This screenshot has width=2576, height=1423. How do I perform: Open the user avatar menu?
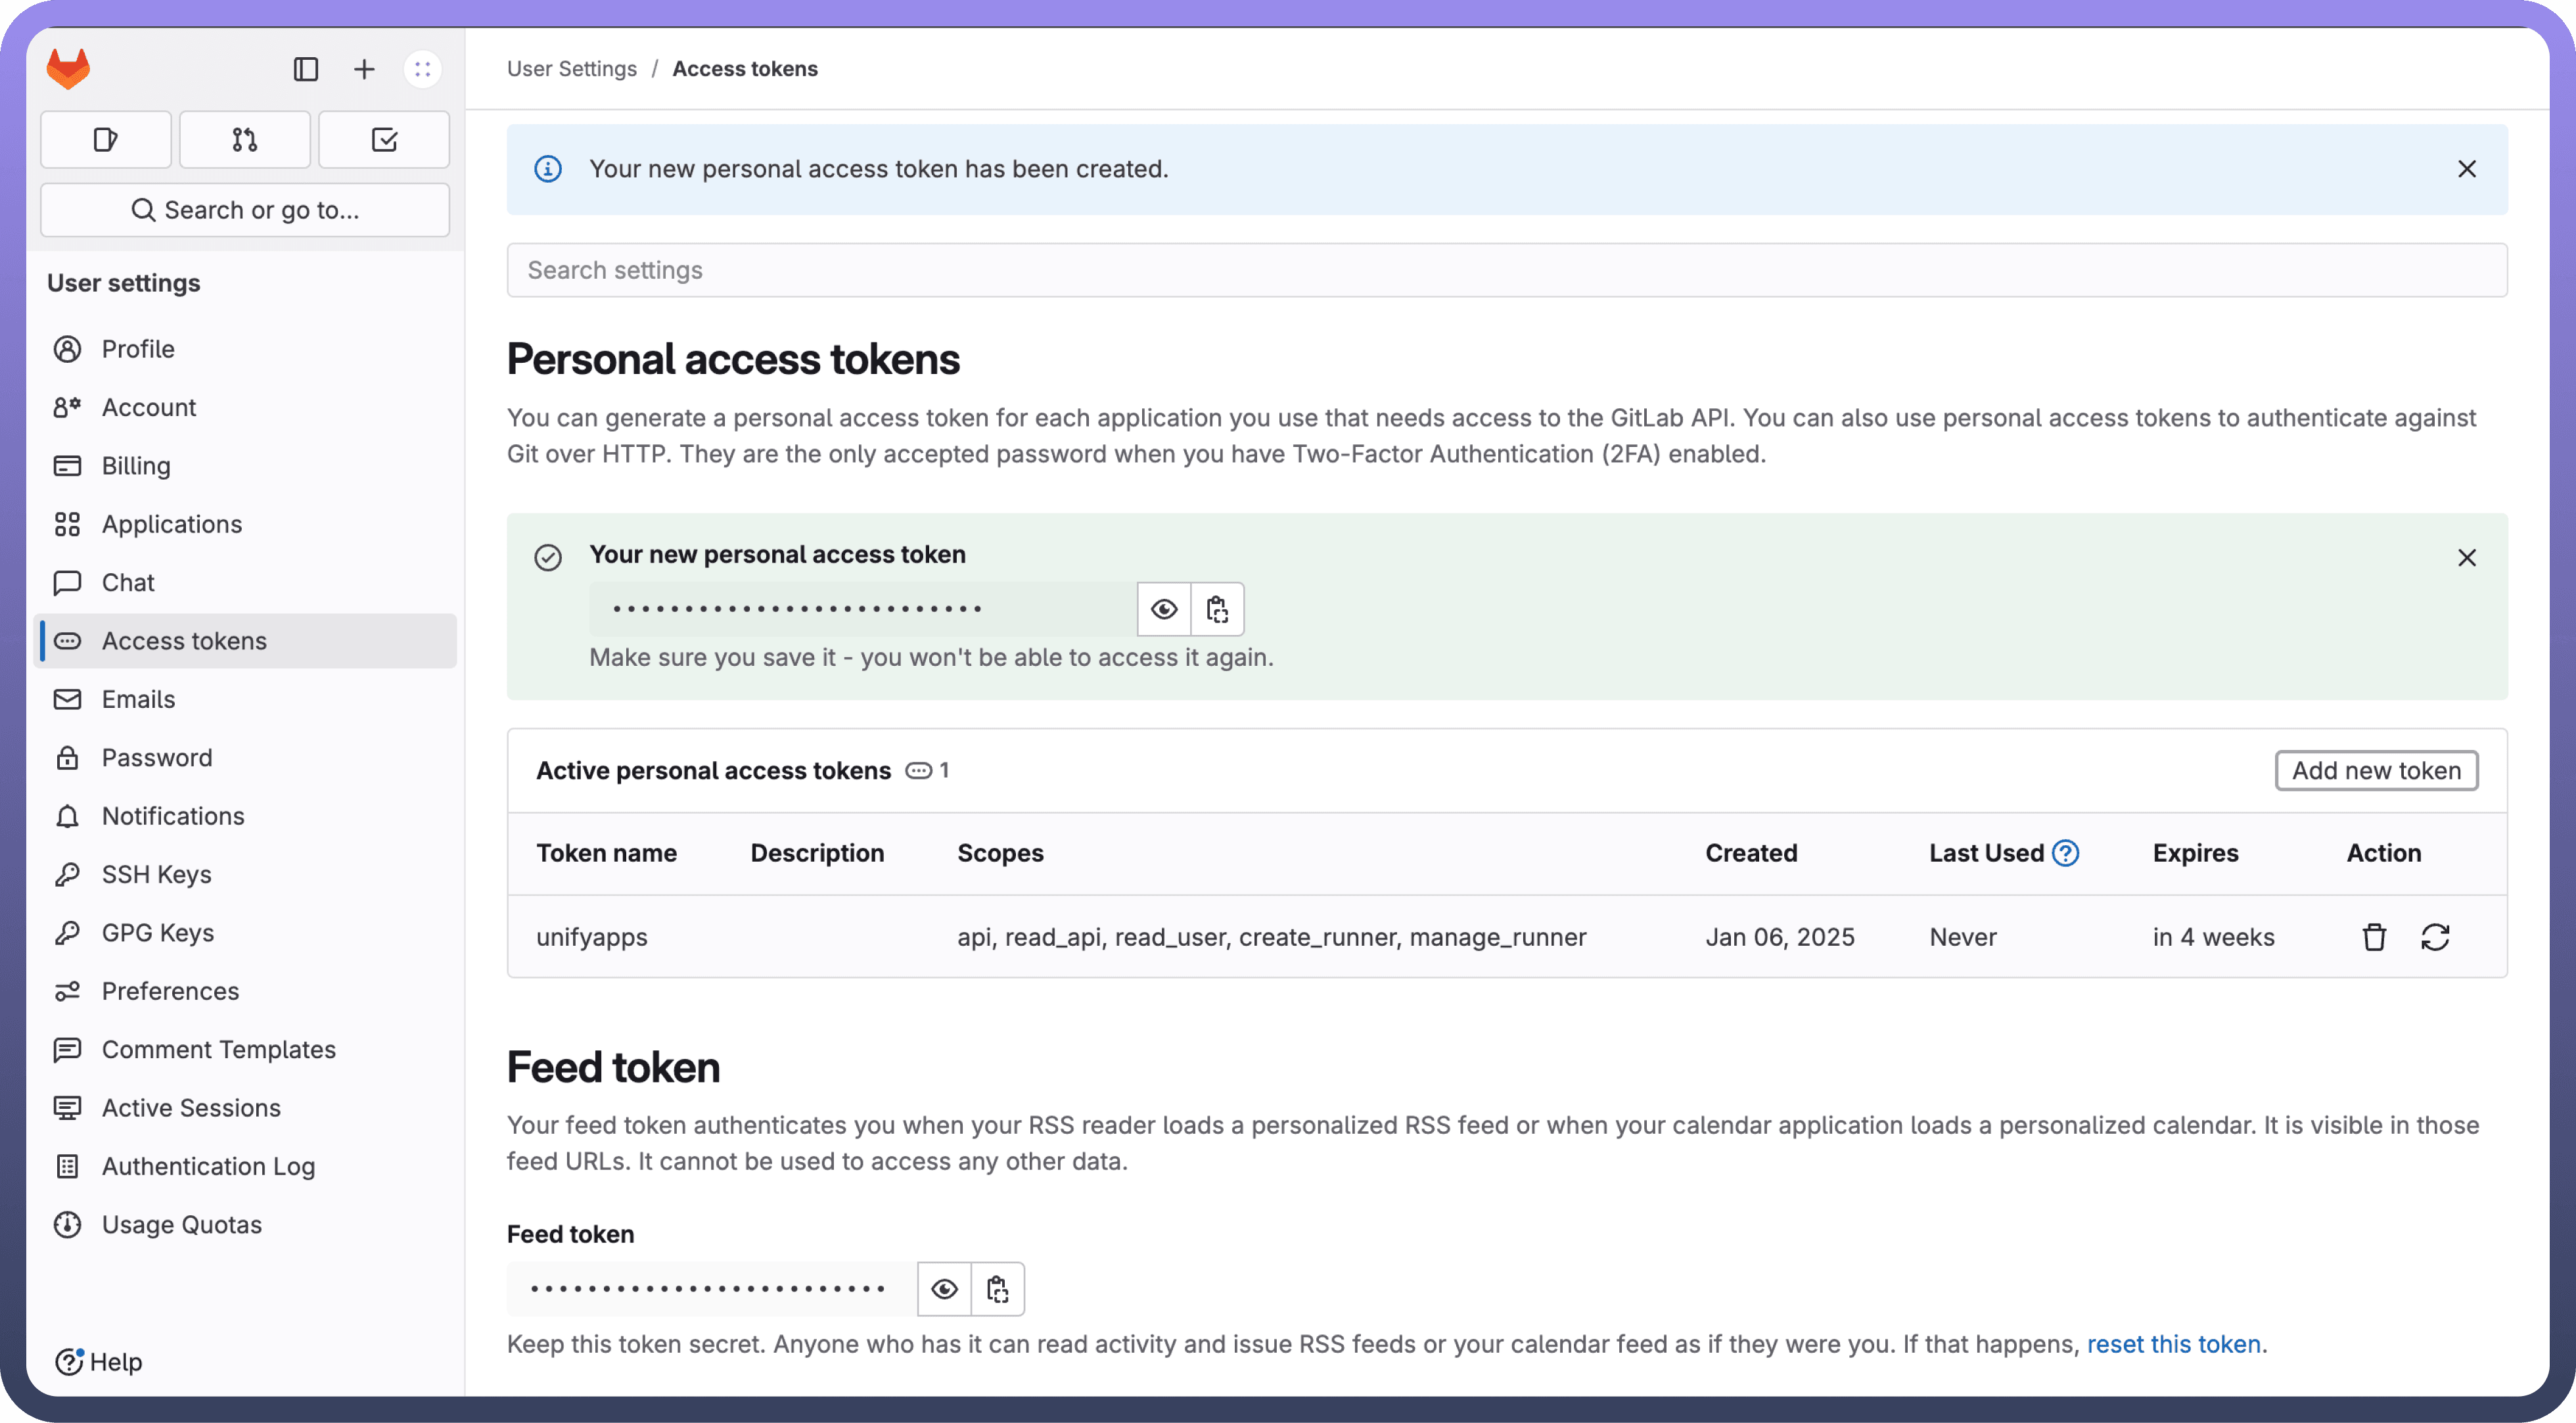(422, 69)
